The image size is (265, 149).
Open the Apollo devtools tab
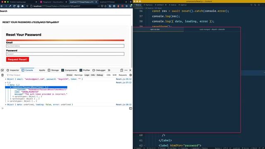(42, 70)
